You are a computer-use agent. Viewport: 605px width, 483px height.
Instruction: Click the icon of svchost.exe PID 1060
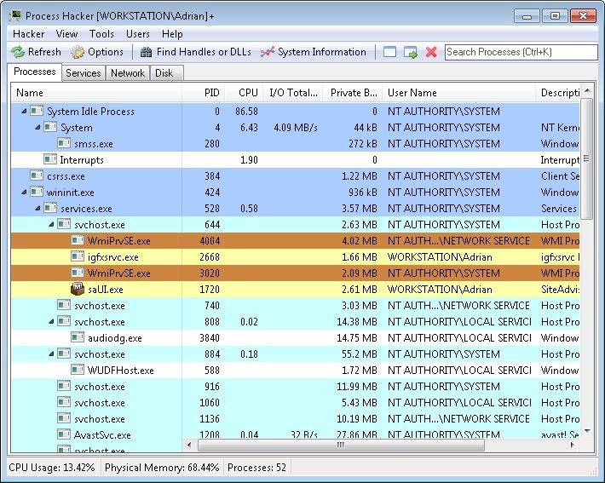[x=64, y=402]
